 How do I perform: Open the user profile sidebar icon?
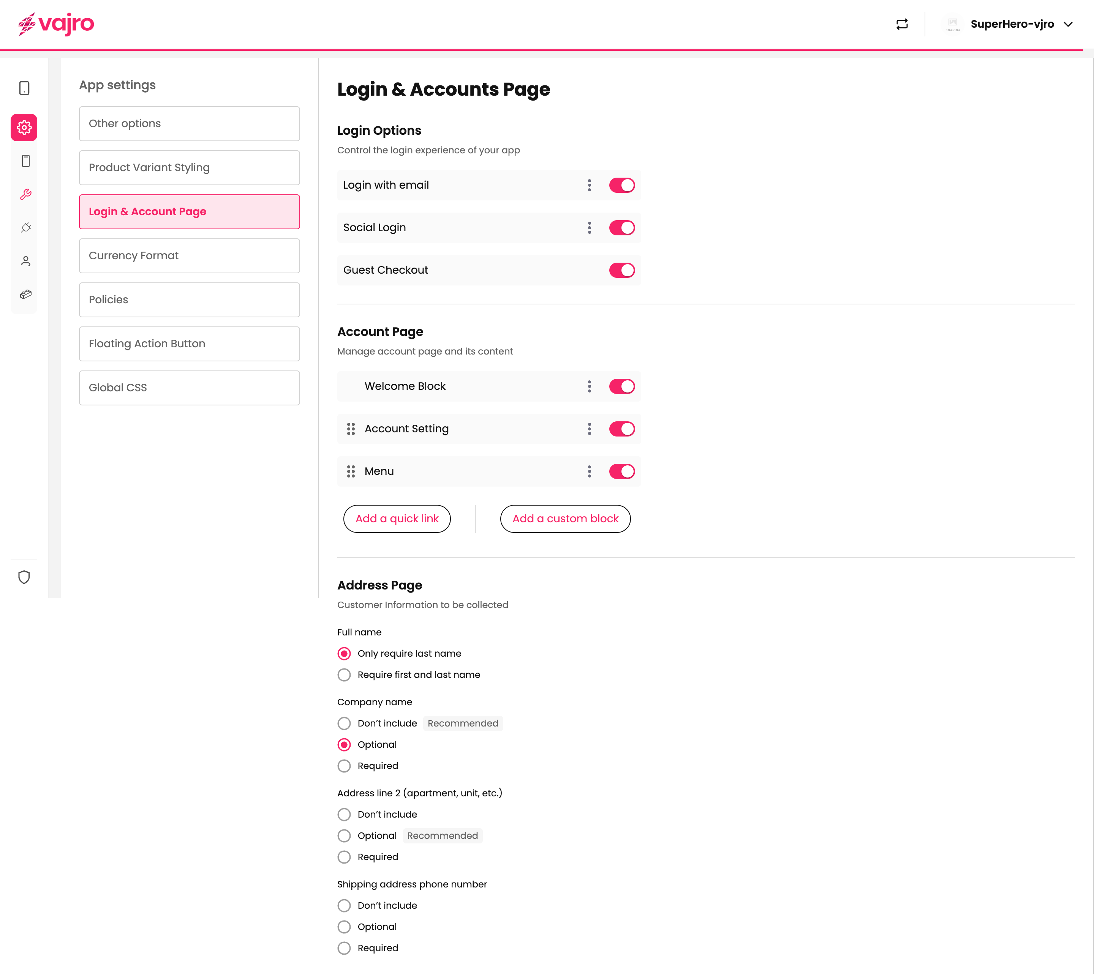(25, 261)
